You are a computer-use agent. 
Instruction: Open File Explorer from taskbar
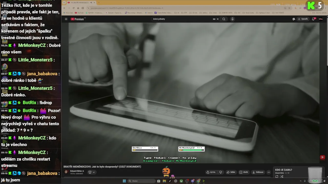[x=164, y=181]
